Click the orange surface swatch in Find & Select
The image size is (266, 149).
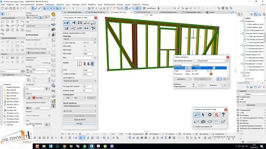tap(211, 74)
